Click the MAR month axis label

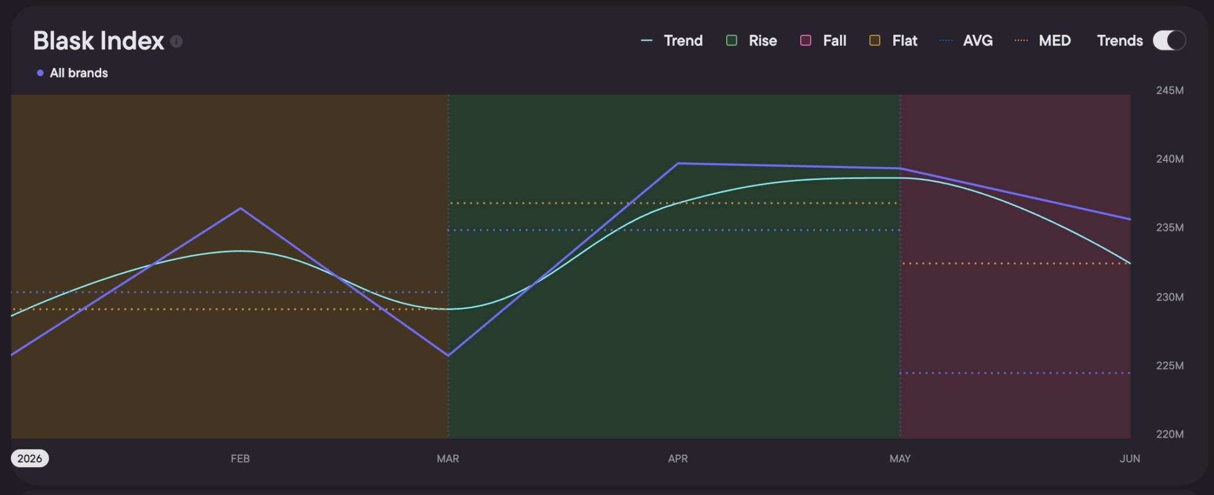tap(448, 458)
